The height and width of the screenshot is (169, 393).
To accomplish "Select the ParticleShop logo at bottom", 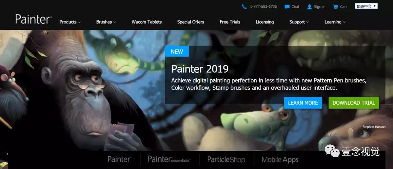I will [x=226, y=160].
